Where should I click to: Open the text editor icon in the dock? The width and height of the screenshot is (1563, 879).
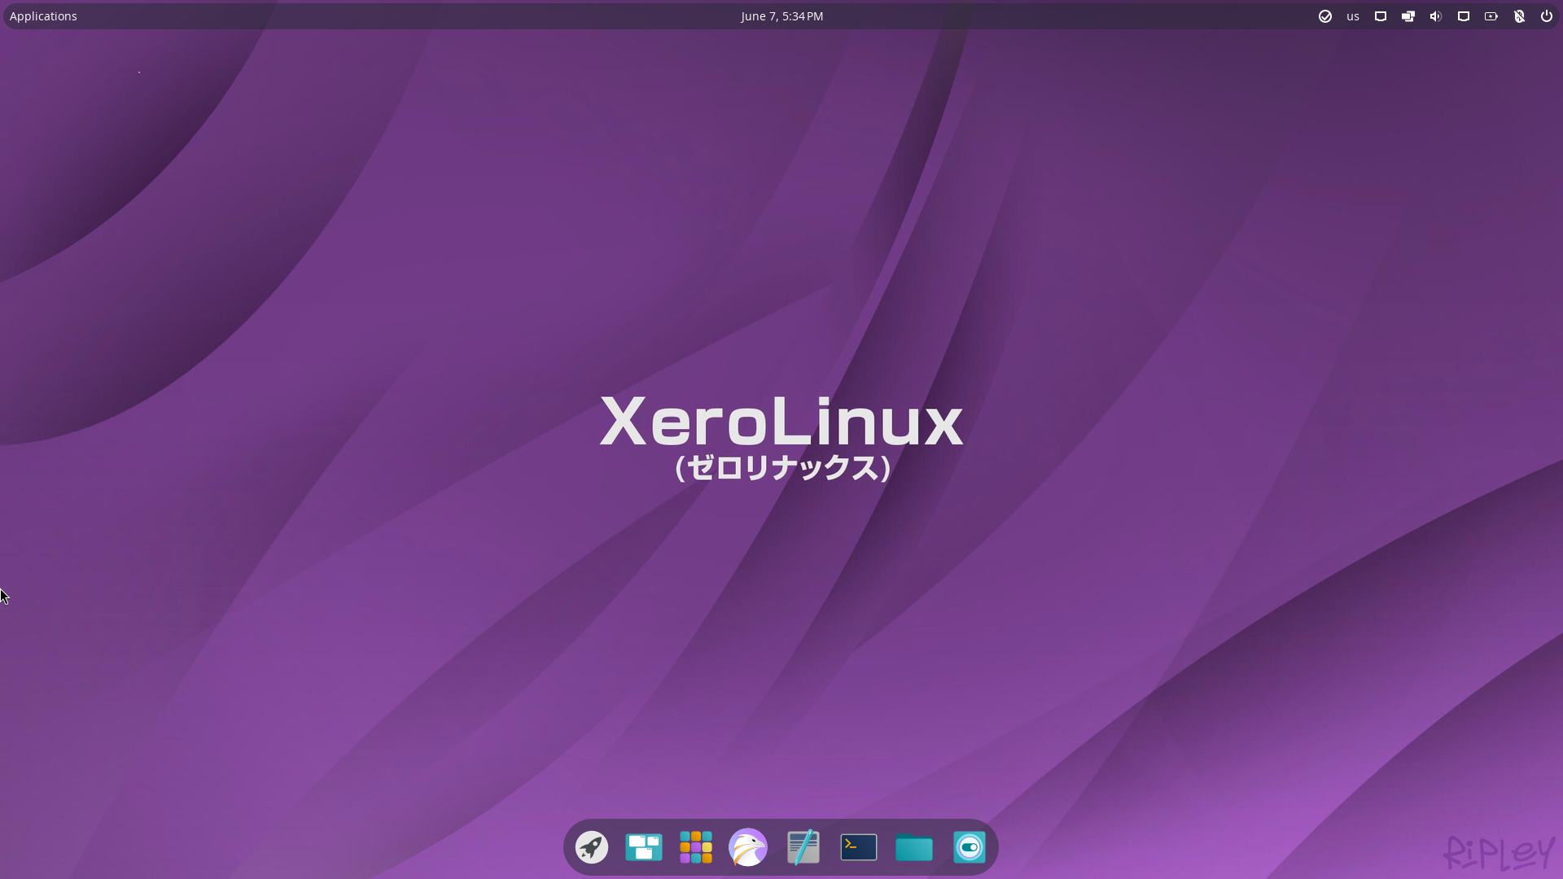click(803, 847)
